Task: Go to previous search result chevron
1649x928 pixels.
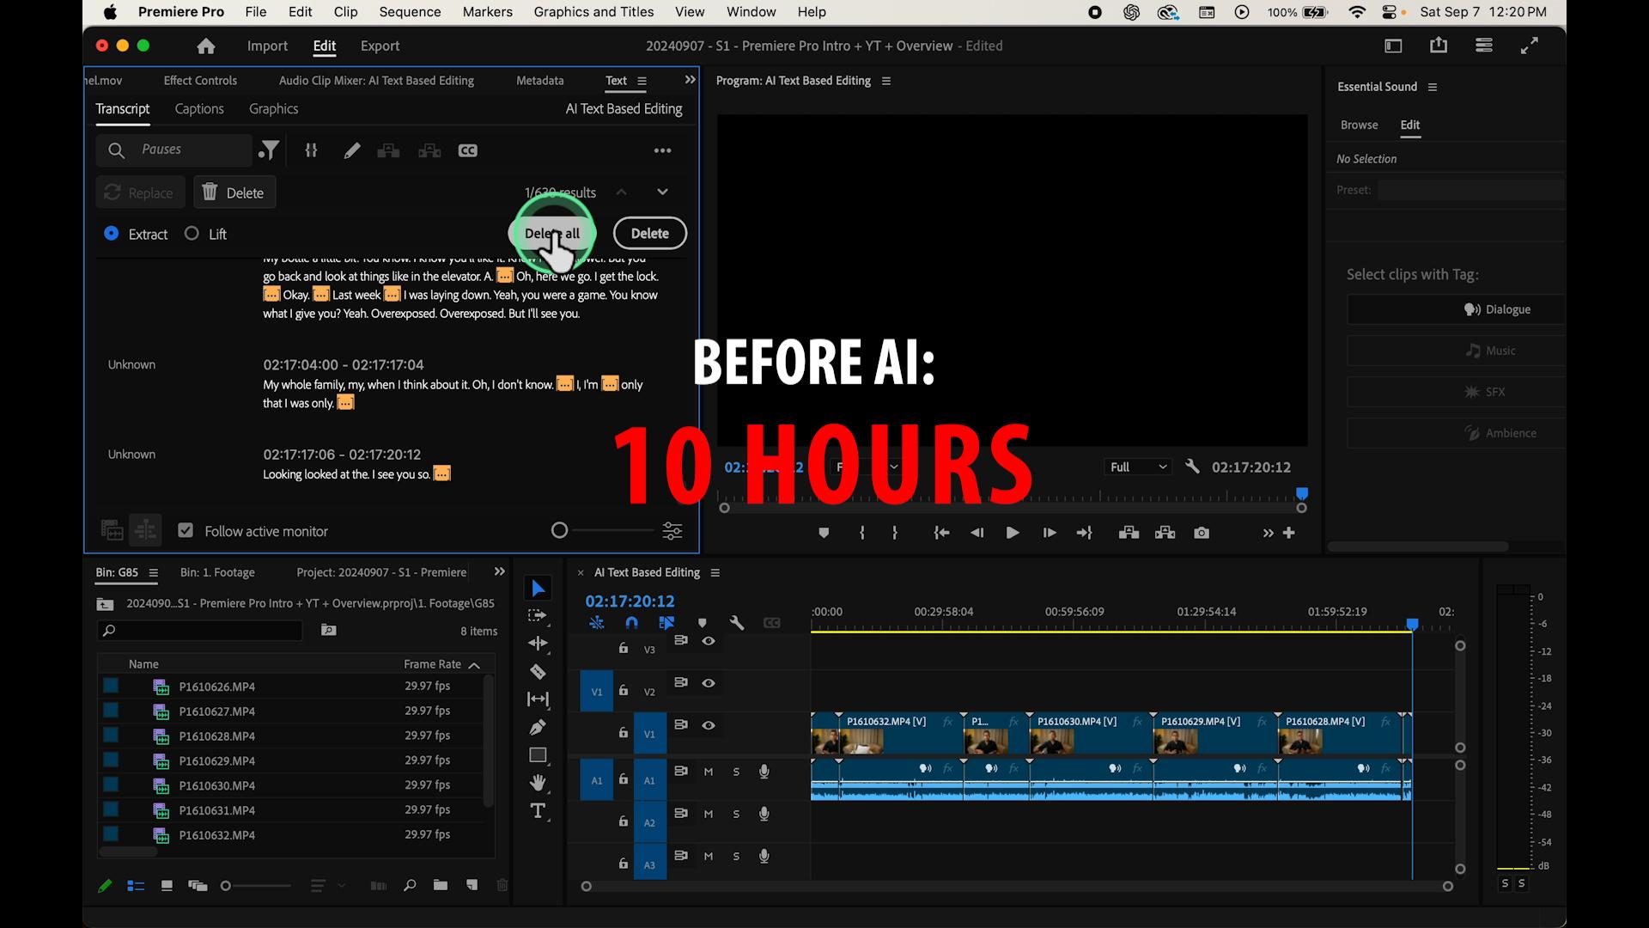Action: coord(621,192)
